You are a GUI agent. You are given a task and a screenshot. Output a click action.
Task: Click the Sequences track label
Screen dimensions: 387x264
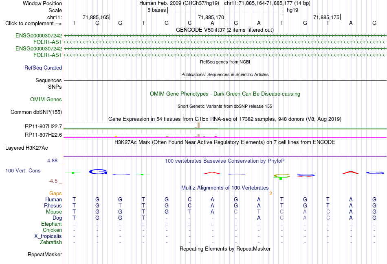point(48,81)
